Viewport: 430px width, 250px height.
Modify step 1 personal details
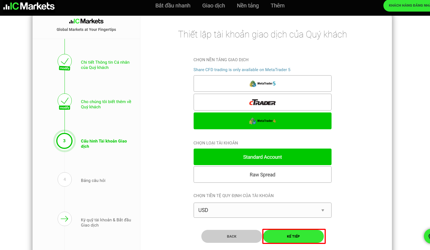[x=65, y=68]
